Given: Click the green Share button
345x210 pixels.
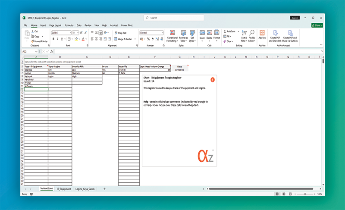Looking at the screenshot, I should click(x=317, y=25).
